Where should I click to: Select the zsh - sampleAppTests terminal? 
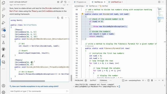point(131,80)
